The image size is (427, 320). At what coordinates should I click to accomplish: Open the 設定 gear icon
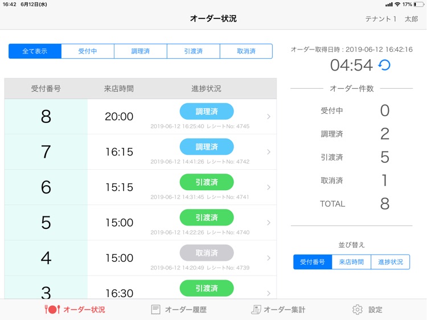(x=358, y=310)
